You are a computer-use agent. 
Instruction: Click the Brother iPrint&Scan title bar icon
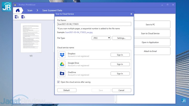coord(15,5)
